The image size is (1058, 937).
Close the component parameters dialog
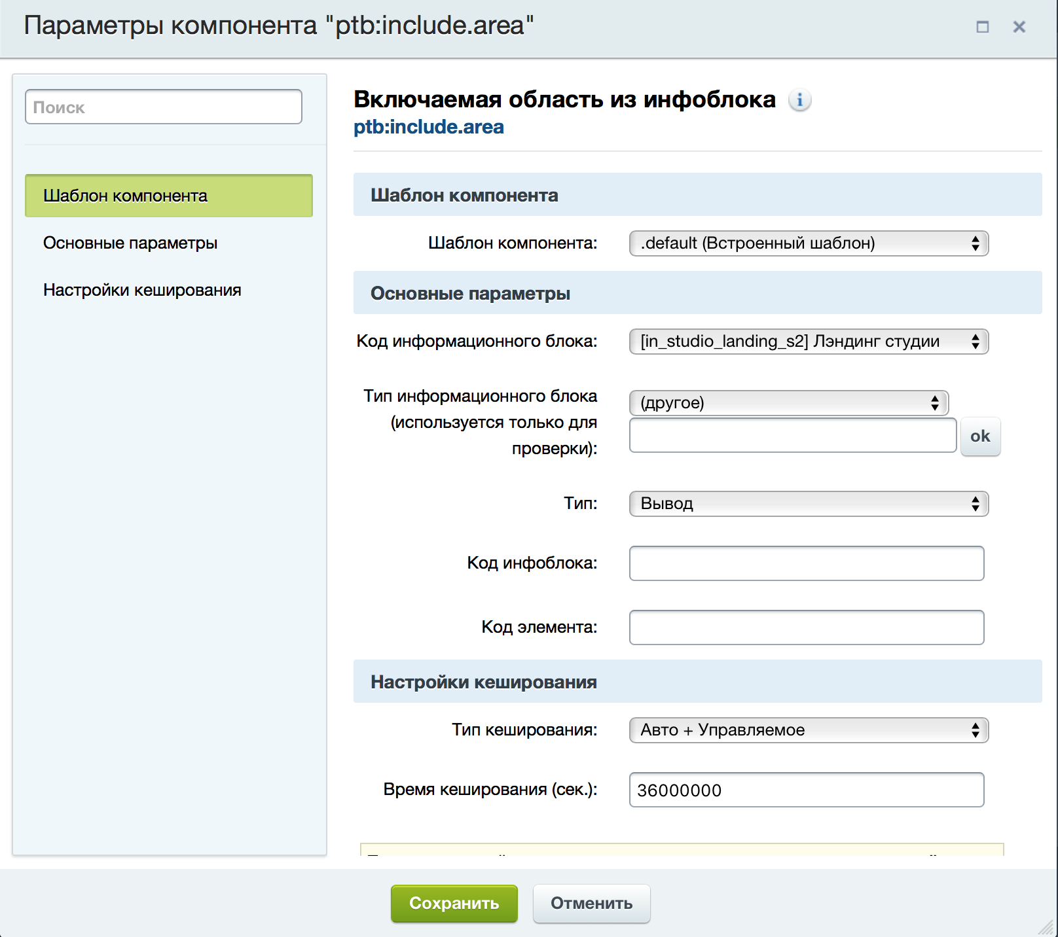pos(1019,27)
